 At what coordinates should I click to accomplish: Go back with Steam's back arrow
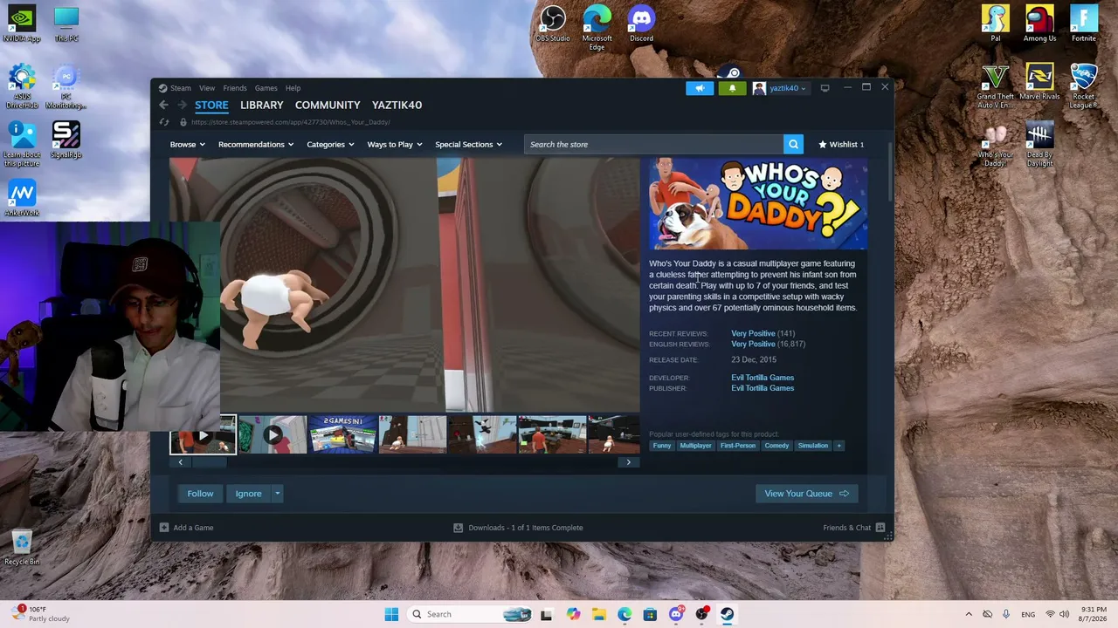[163, 105]
